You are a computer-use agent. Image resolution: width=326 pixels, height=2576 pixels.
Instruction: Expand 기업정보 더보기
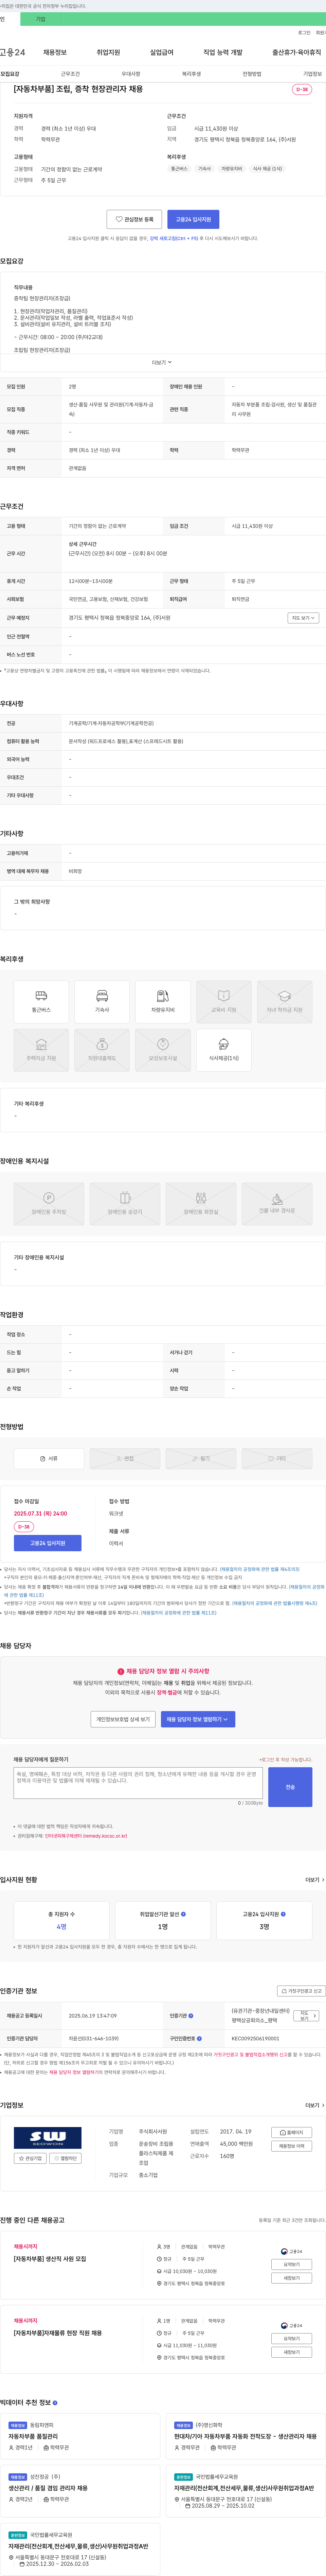tap(315, 2105)
